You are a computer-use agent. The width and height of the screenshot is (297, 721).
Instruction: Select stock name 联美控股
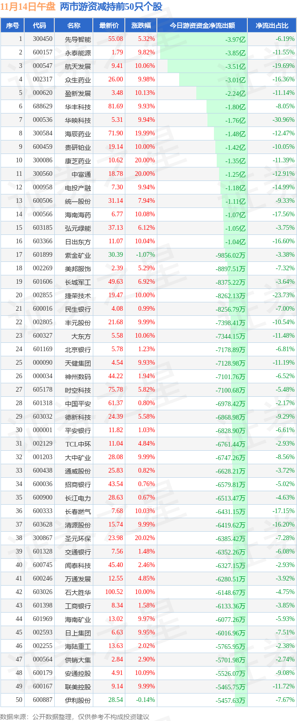click(x=78, y=687)
